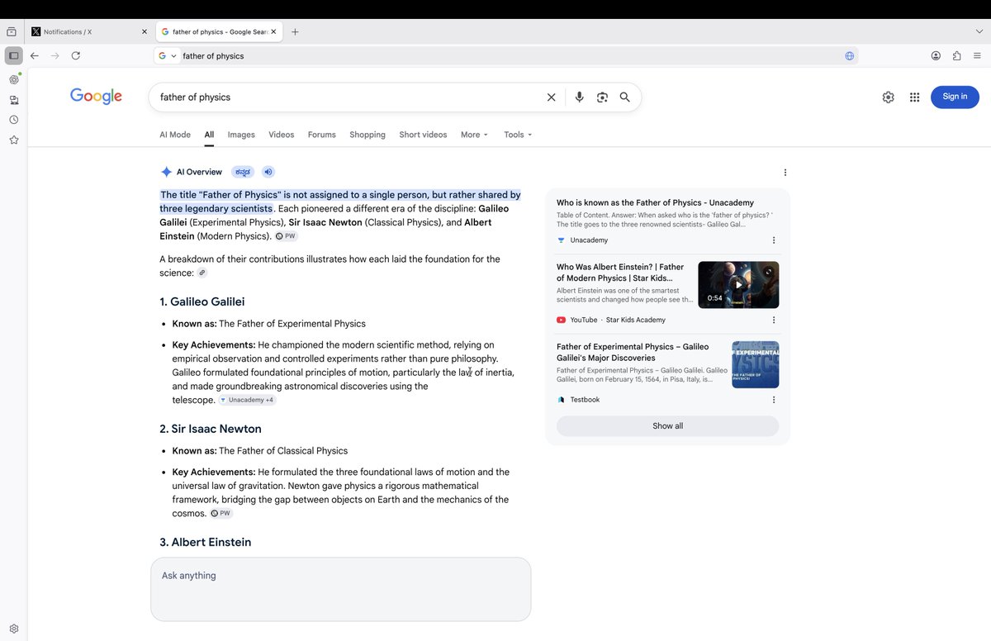Image resolution: width=991 pixels, height=641 pixels.
Task: Click the '3. Albert Einstein' heading
Action: pyautogui.click(x=206, y=542)
